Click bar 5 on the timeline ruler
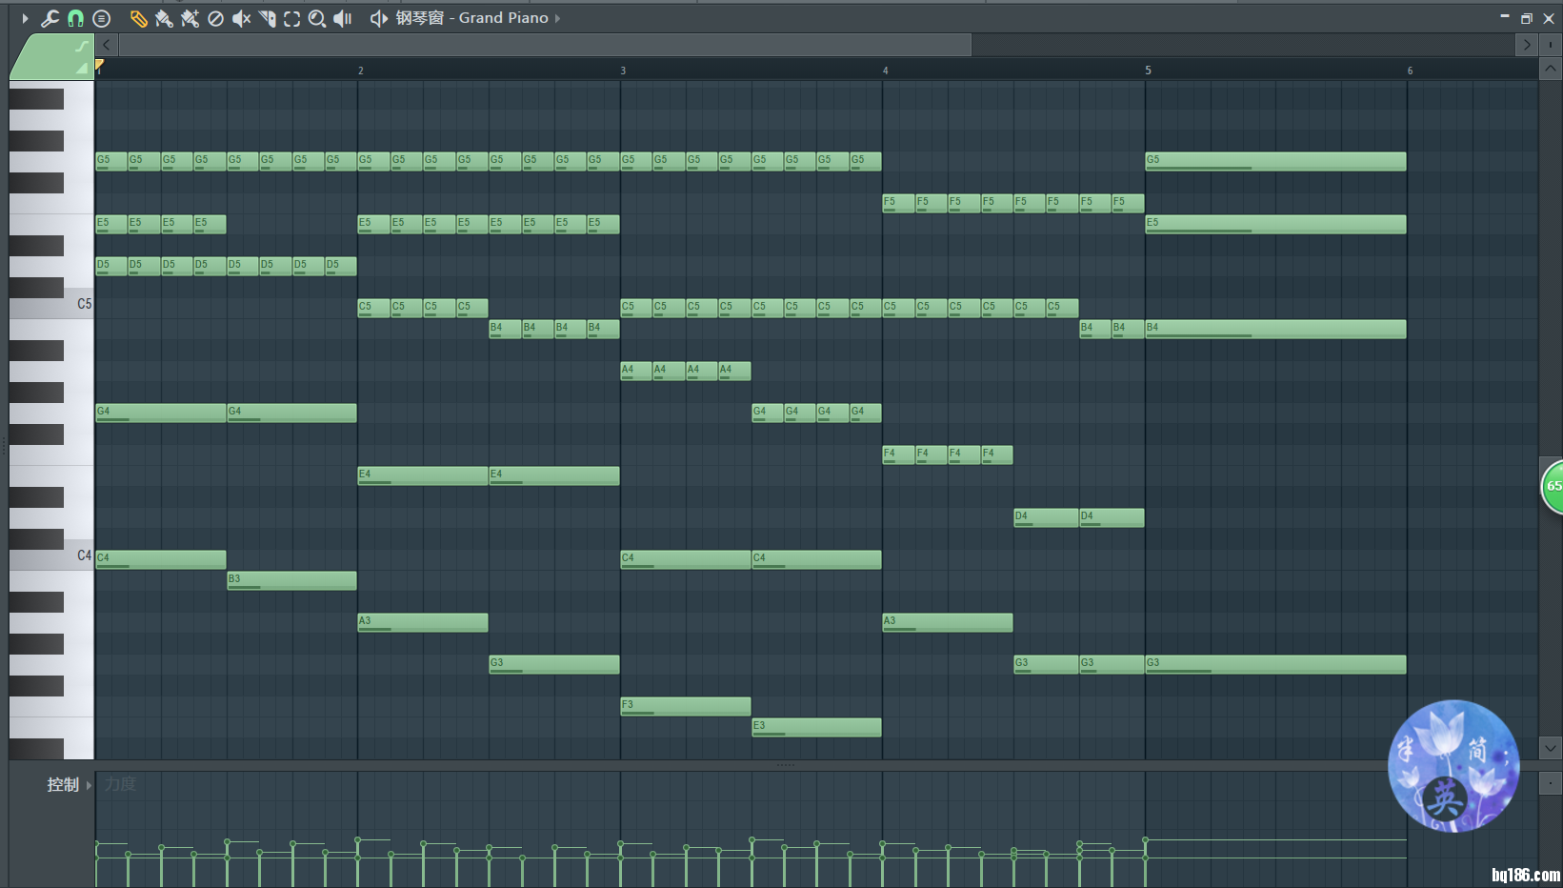The width and height of the screenshot is (1563, 888). click(x=1148, y=71)
